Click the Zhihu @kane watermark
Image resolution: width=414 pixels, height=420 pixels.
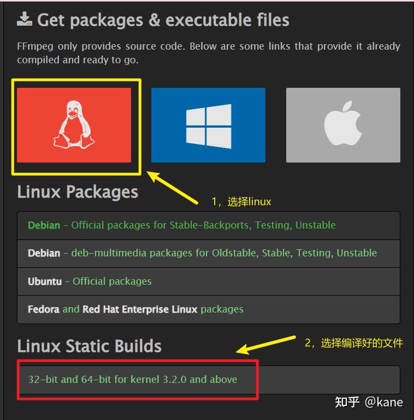tap(369, 402)
